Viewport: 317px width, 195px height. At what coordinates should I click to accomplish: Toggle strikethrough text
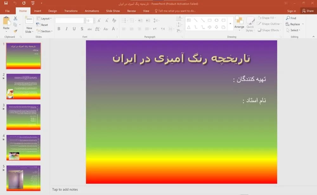[90, 29]
